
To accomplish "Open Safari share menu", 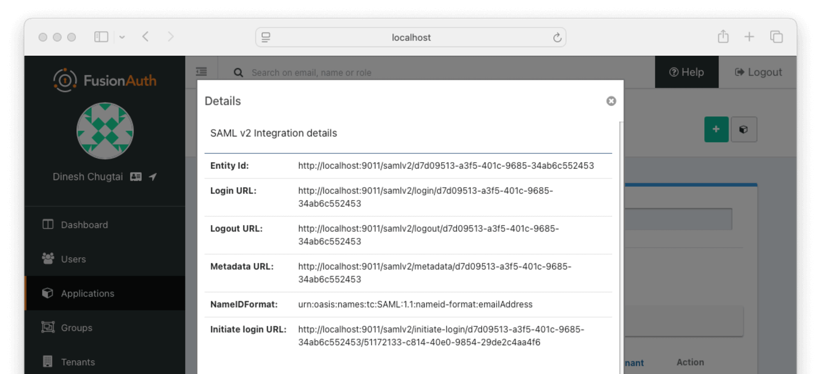I will pyautogui.click(x=723, y=36).
